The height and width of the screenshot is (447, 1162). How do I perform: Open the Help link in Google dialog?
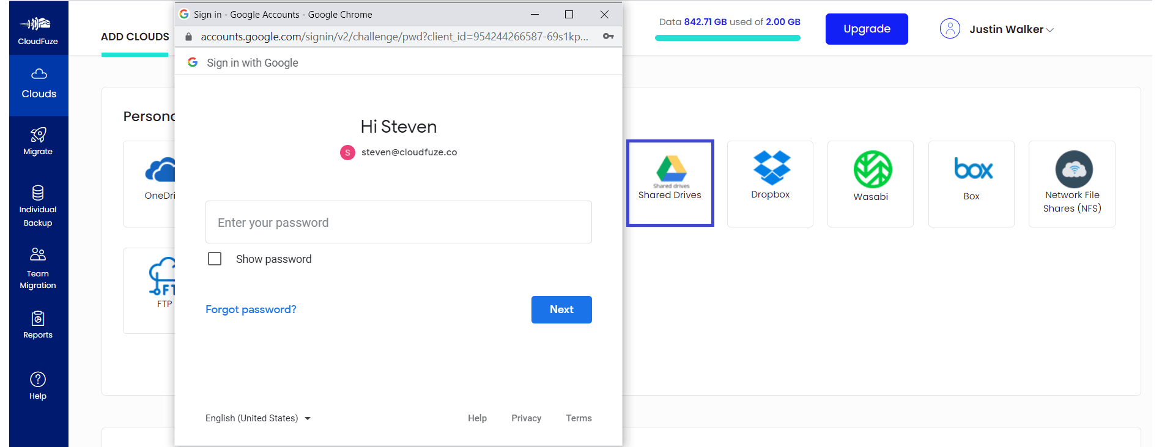coord(478,418)
